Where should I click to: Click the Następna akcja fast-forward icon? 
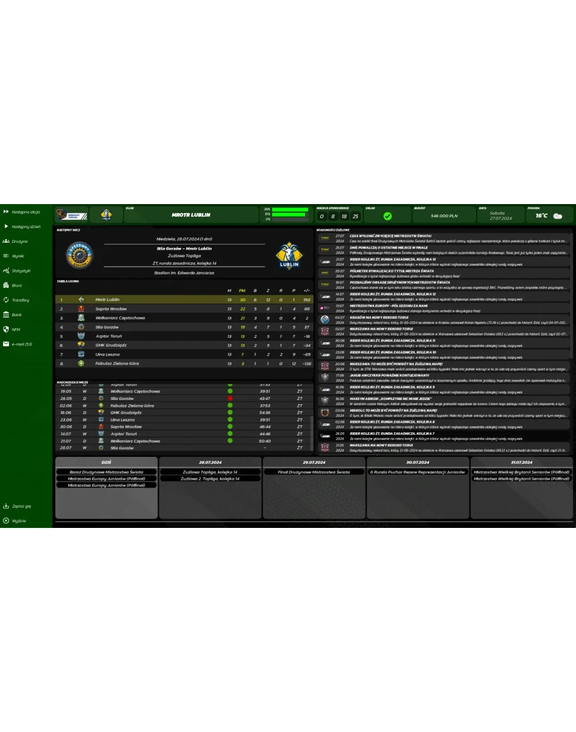6,212
